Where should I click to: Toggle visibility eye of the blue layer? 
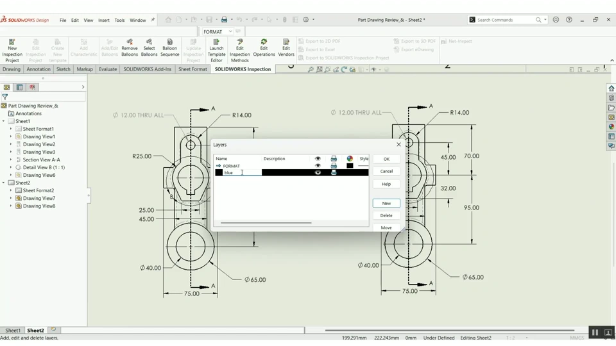point(318,172)
